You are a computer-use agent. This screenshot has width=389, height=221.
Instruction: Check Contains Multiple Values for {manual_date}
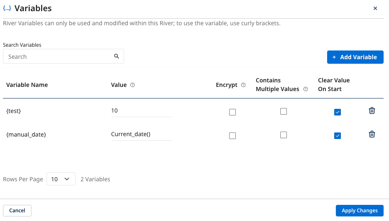(284, 135)
